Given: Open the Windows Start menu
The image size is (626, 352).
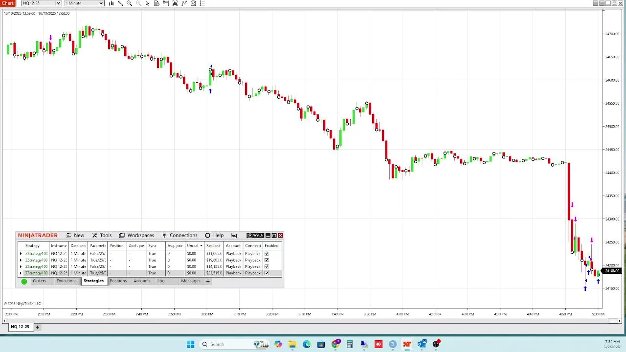Looking at the screenshot, I should (191, 344).
